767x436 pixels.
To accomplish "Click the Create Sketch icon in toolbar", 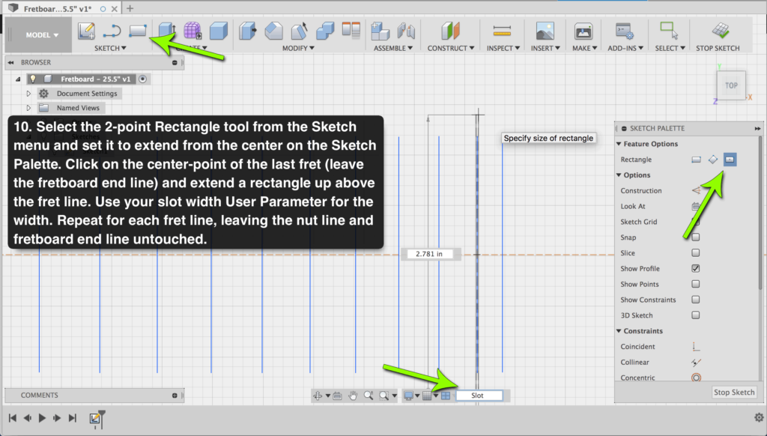I will click(x=87, y=31).
